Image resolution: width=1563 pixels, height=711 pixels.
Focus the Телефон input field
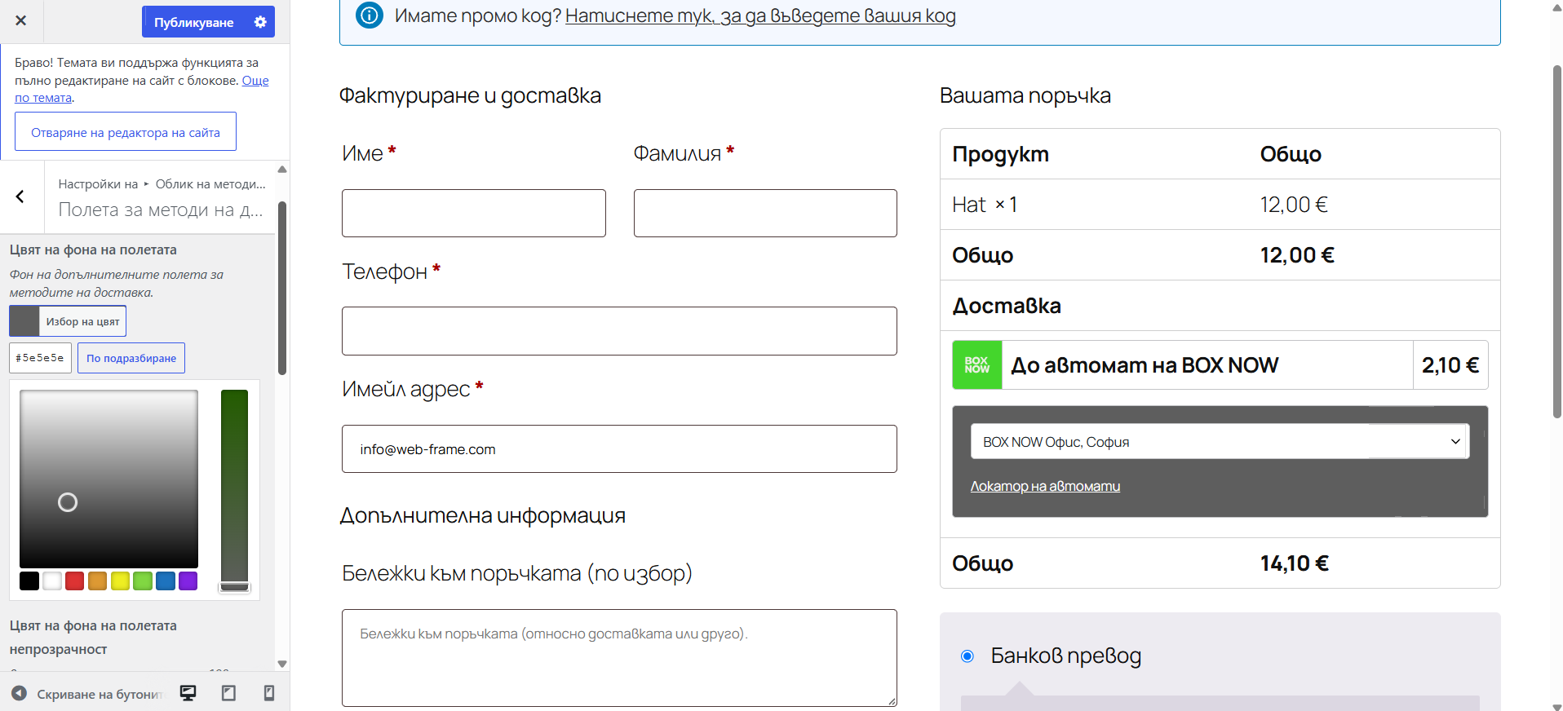click(x=619, y=331)
